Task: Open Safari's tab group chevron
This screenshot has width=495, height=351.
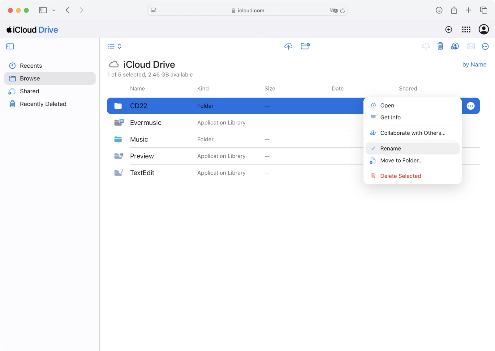Action: tap(54, 10)
